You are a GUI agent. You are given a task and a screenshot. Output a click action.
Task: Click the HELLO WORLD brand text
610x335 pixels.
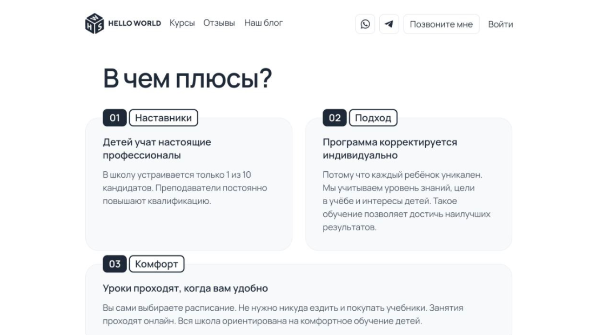point(135,24)
